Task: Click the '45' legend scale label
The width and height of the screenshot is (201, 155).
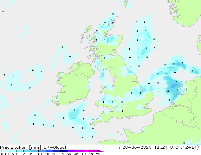Action: coord(91,154)
